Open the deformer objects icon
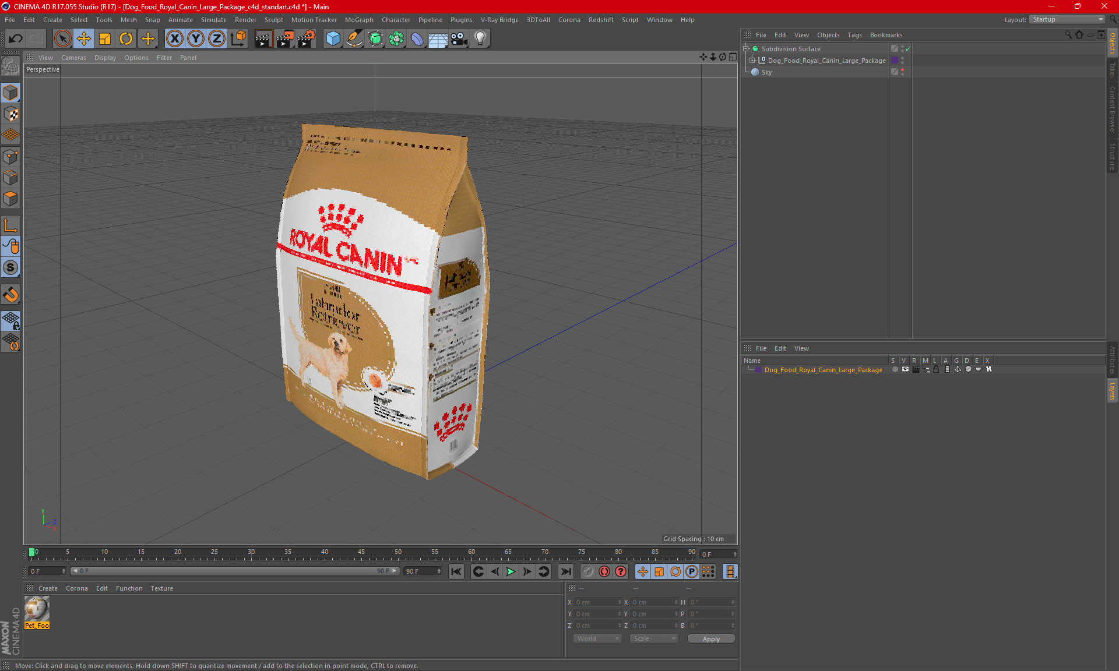Screen dimensions: 1119x671 coord(417,39)
